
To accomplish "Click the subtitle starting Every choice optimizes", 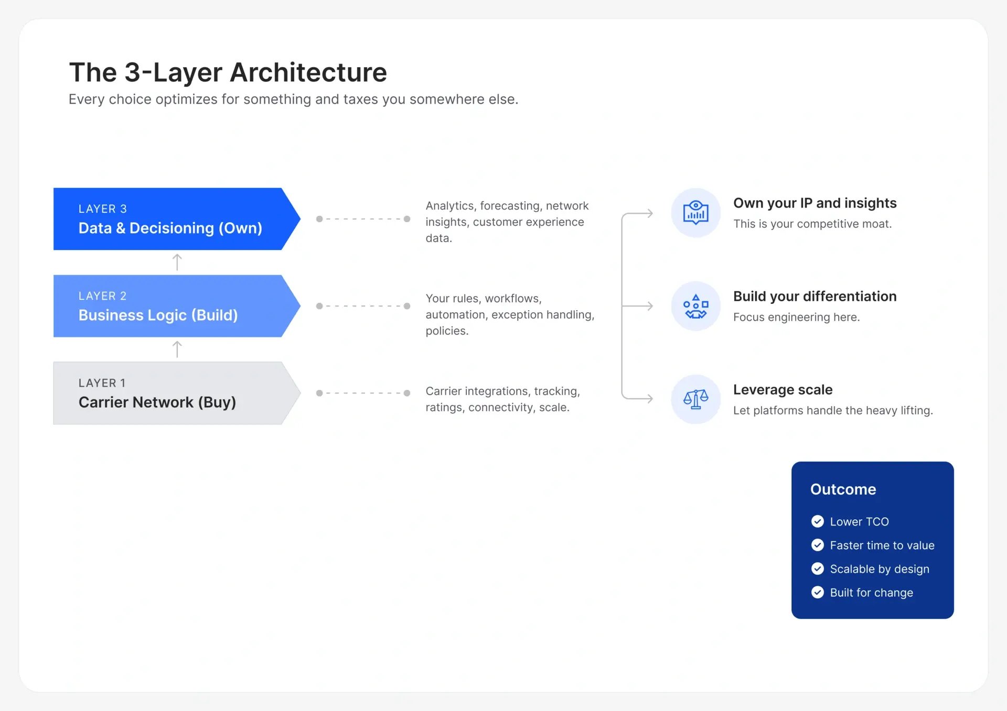I will (293, 100).
